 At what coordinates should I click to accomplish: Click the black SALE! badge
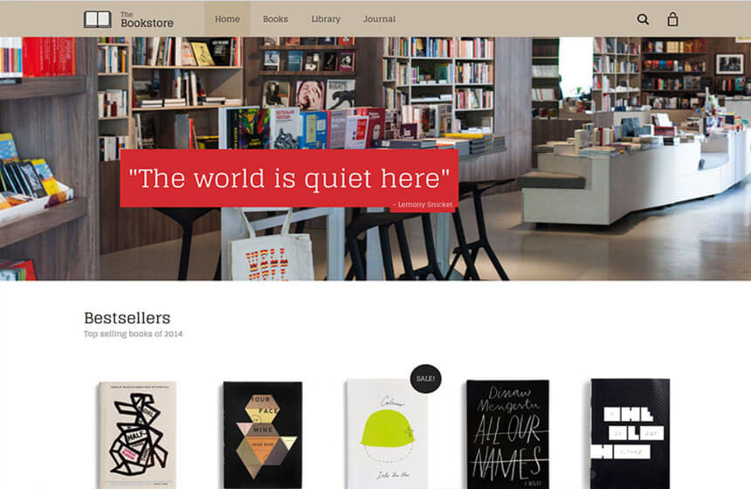(x=425, y=378)
